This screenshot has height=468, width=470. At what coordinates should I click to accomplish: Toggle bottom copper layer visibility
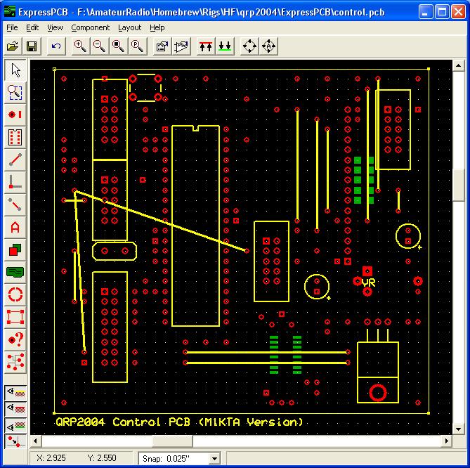[x=16, y=425]
